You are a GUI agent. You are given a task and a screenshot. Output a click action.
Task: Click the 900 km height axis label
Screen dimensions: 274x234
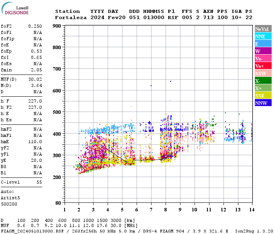coord(57,26)
